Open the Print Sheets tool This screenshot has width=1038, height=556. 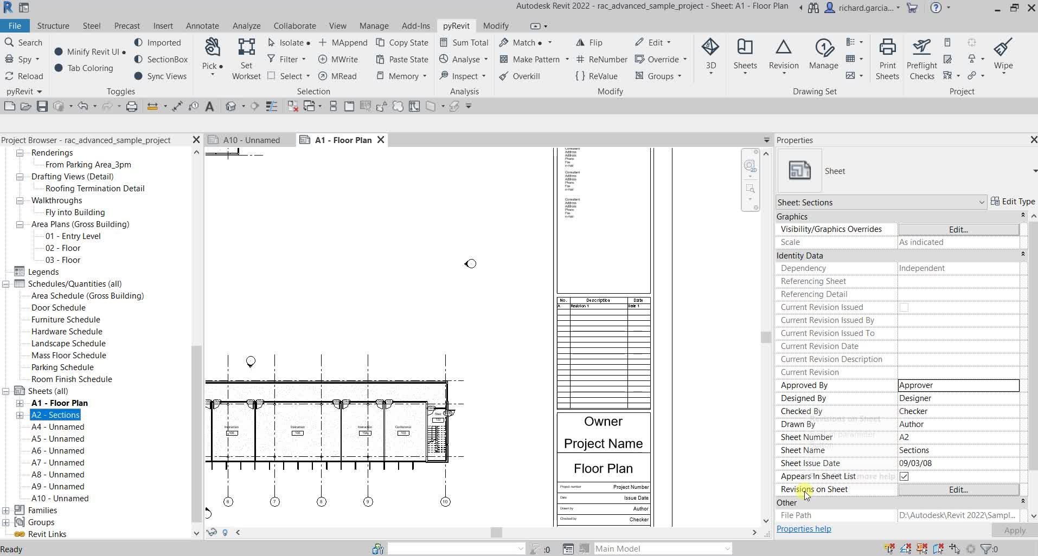pos(887,57)
